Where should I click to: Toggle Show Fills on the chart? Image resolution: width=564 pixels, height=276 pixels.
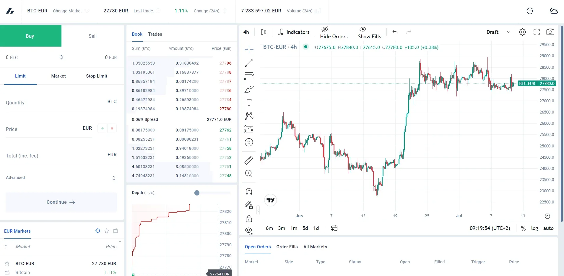(370, 32)
